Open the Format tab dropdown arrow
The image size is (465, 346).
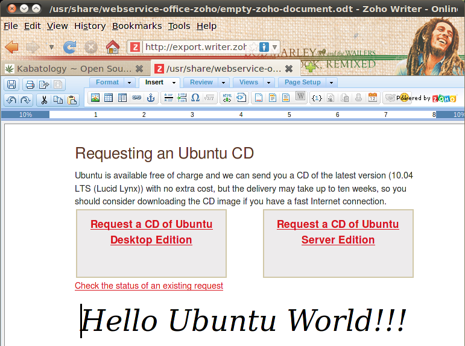(129, 83)
